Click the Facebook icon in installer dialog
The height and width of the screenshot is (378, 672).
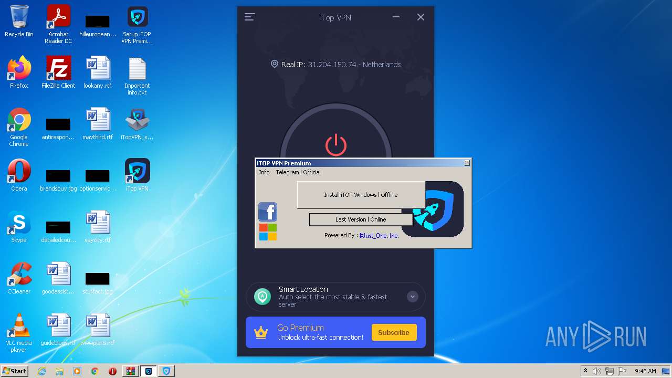click(x=268, y=212)
